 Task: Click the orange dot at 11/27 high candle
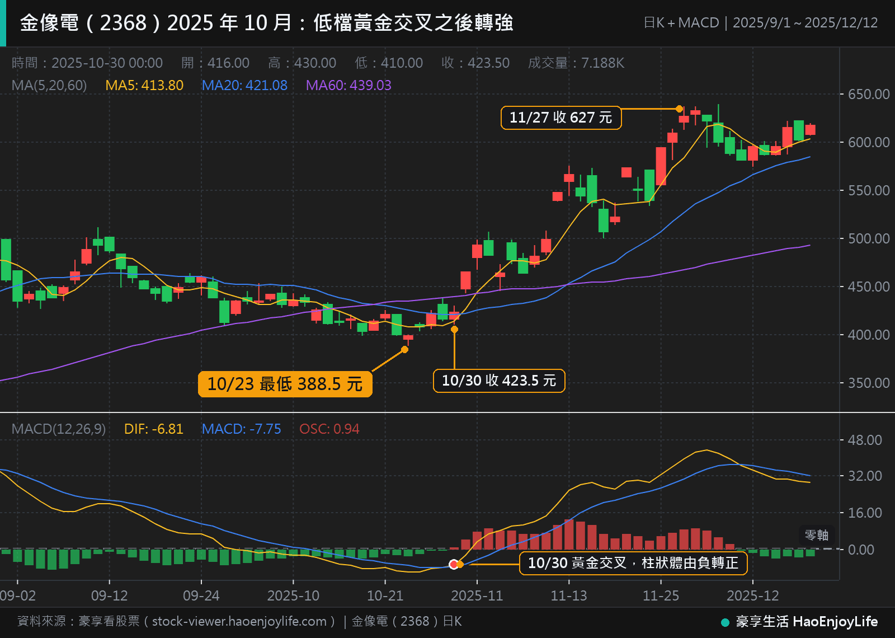[679, 109]
